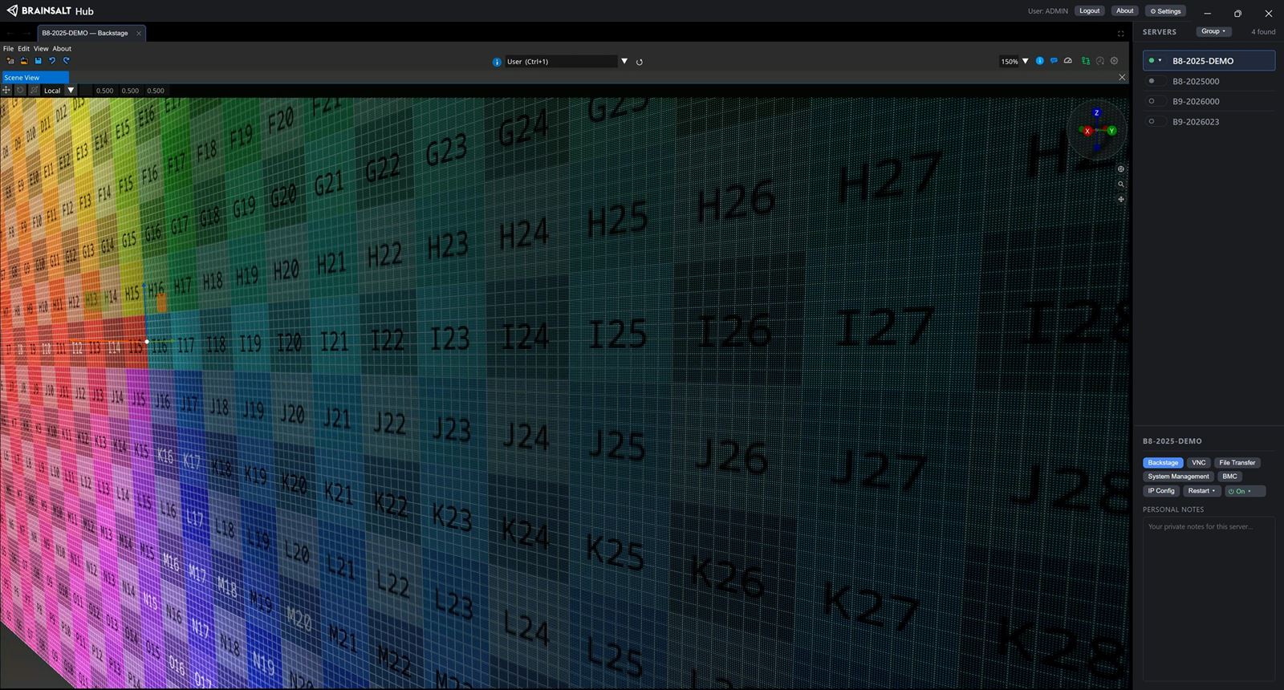Close the B8-2025-DEMO Backstage tab
Screen dimensions: 1284x690
pyautogui.click(x=139, y=33)
